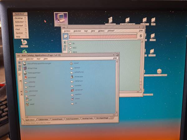
Task: Open the Desktop menu in Toolchest
Action: [19, 18]
